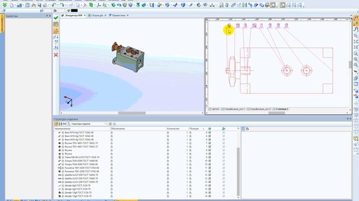Toggle the checkbox of the last Штифт 10g6 row
359x201 pixels.
pos(210,196)
